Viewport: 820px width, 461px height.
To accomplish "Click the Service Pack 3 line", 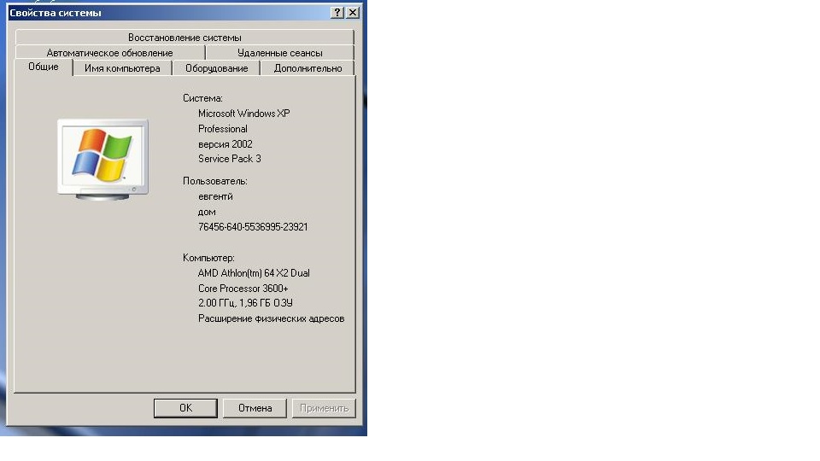I will click(230, 159).
